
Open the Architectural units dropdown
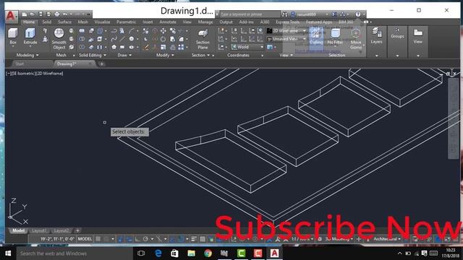[387, 239]
